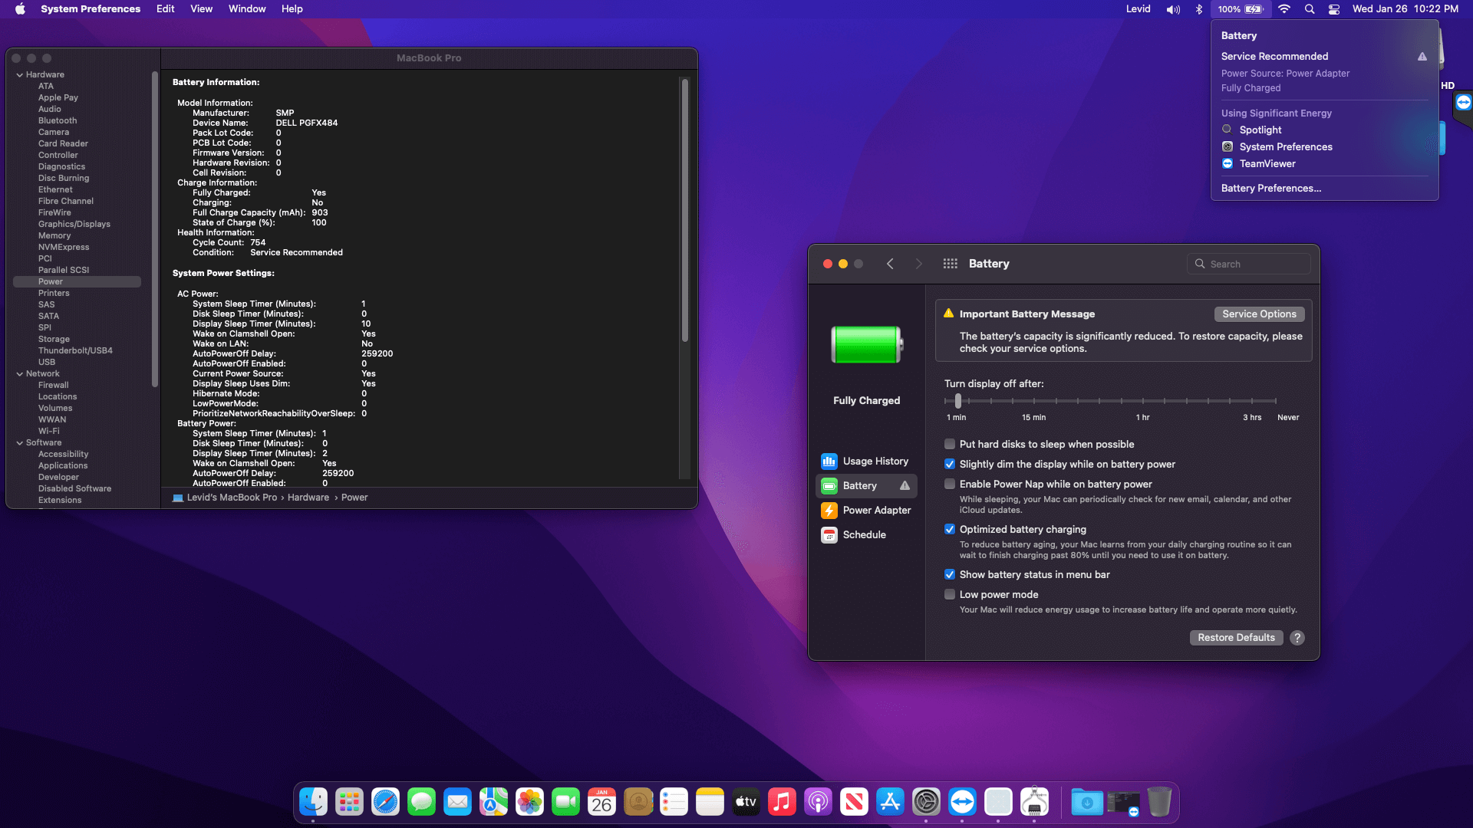Open Maps from the Dock

(493, 803)
